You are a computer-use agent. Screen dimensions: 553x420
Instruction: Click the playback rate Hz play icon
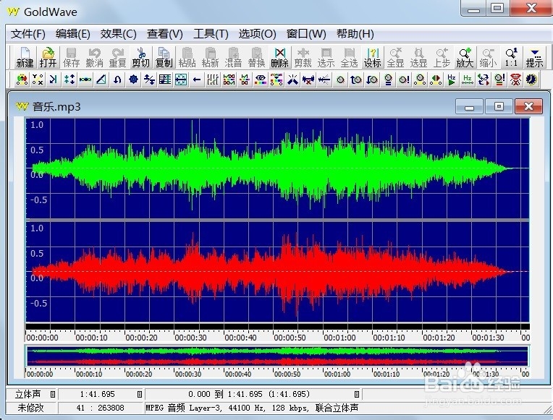click(452, 80)
